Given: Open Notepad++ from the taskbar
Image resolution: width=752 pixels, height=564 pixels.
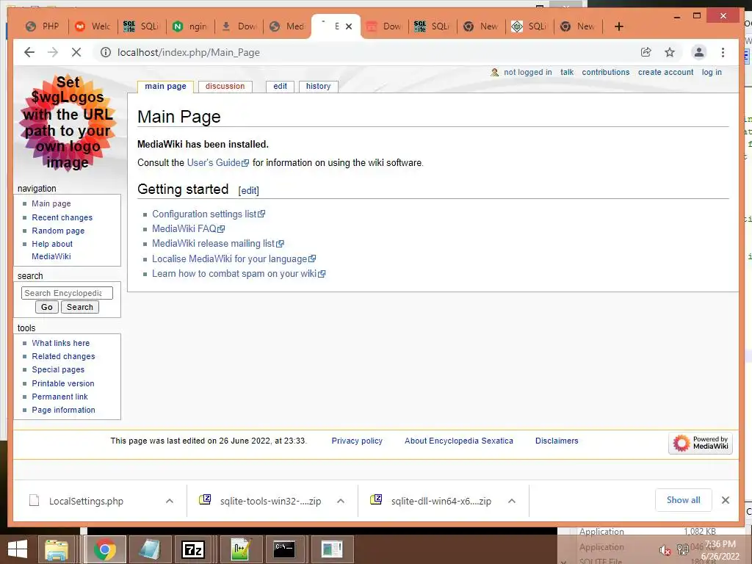Looking at the screenshot, I should pyautogui.click(x=240, y=549).
